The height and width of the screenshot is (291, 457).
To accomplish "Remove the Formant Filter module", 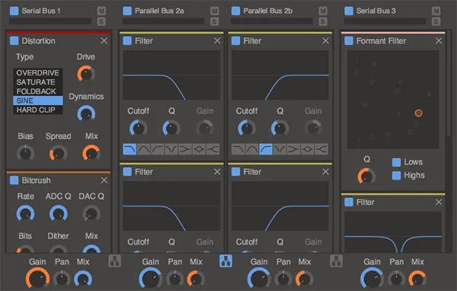I will click(439, 41).
